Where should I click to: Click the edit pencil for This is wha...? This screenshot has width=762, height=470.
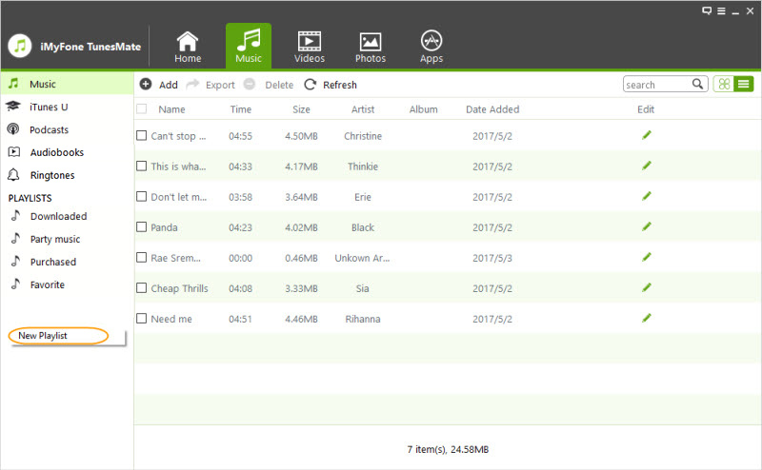click(x=647, y=166)
